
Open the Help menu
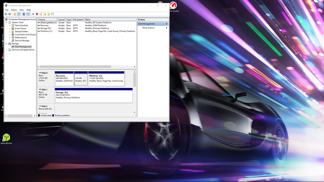[x=28, y=10]
